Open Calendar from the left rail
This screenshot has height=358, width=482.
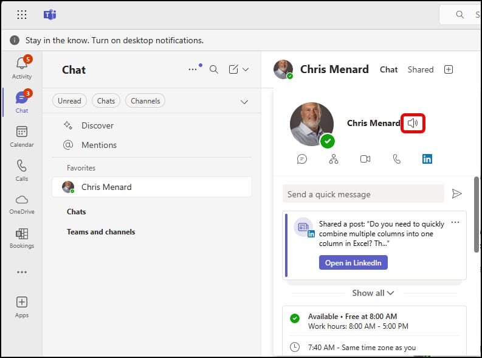(x=22, y=136)
